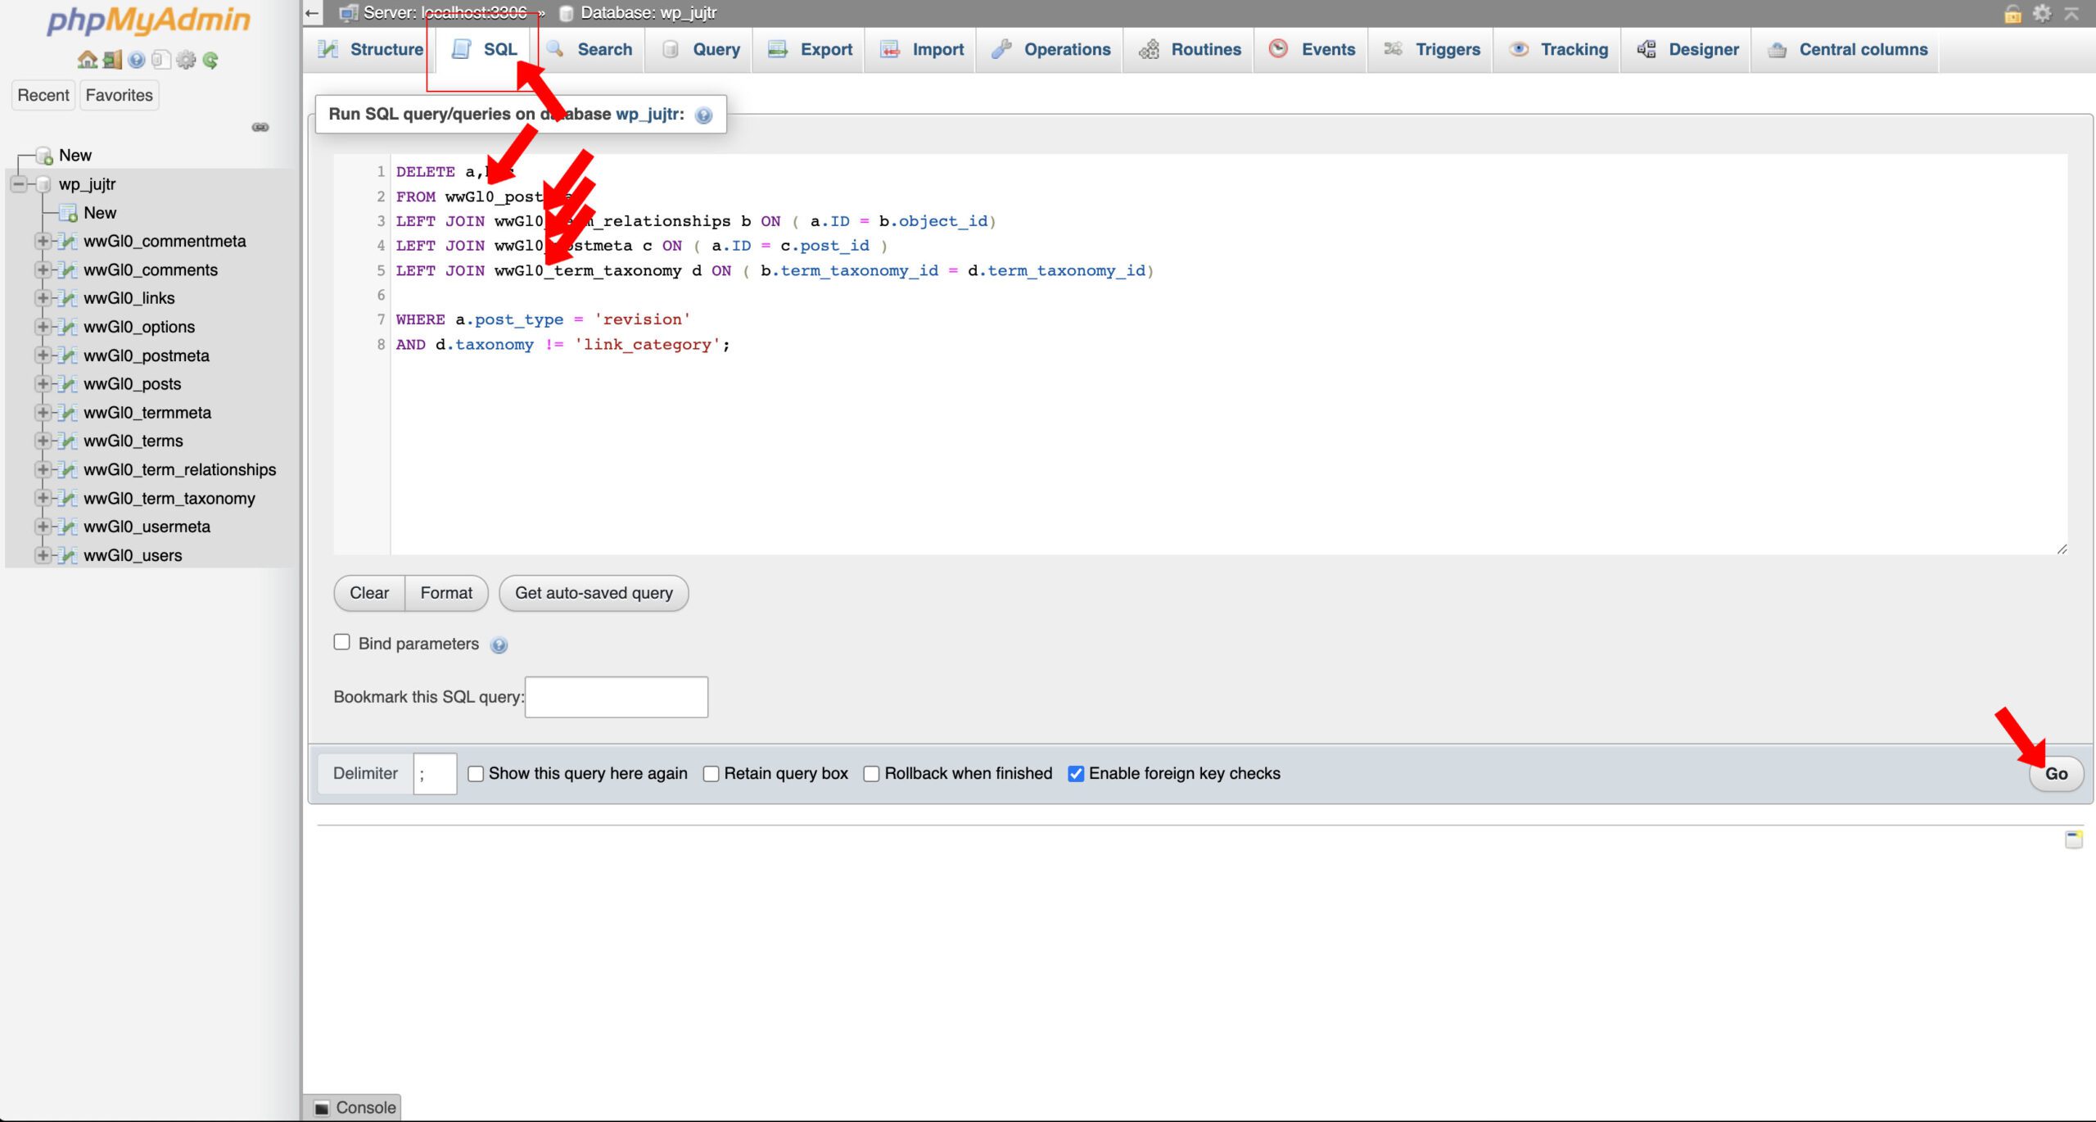
Task: Open the phpMyAdmin home icon
Action: coord(87,60)
